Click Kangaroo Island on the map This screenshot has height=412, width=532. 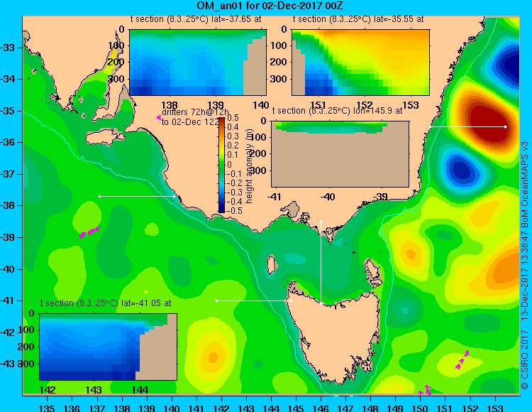point(104,138)
